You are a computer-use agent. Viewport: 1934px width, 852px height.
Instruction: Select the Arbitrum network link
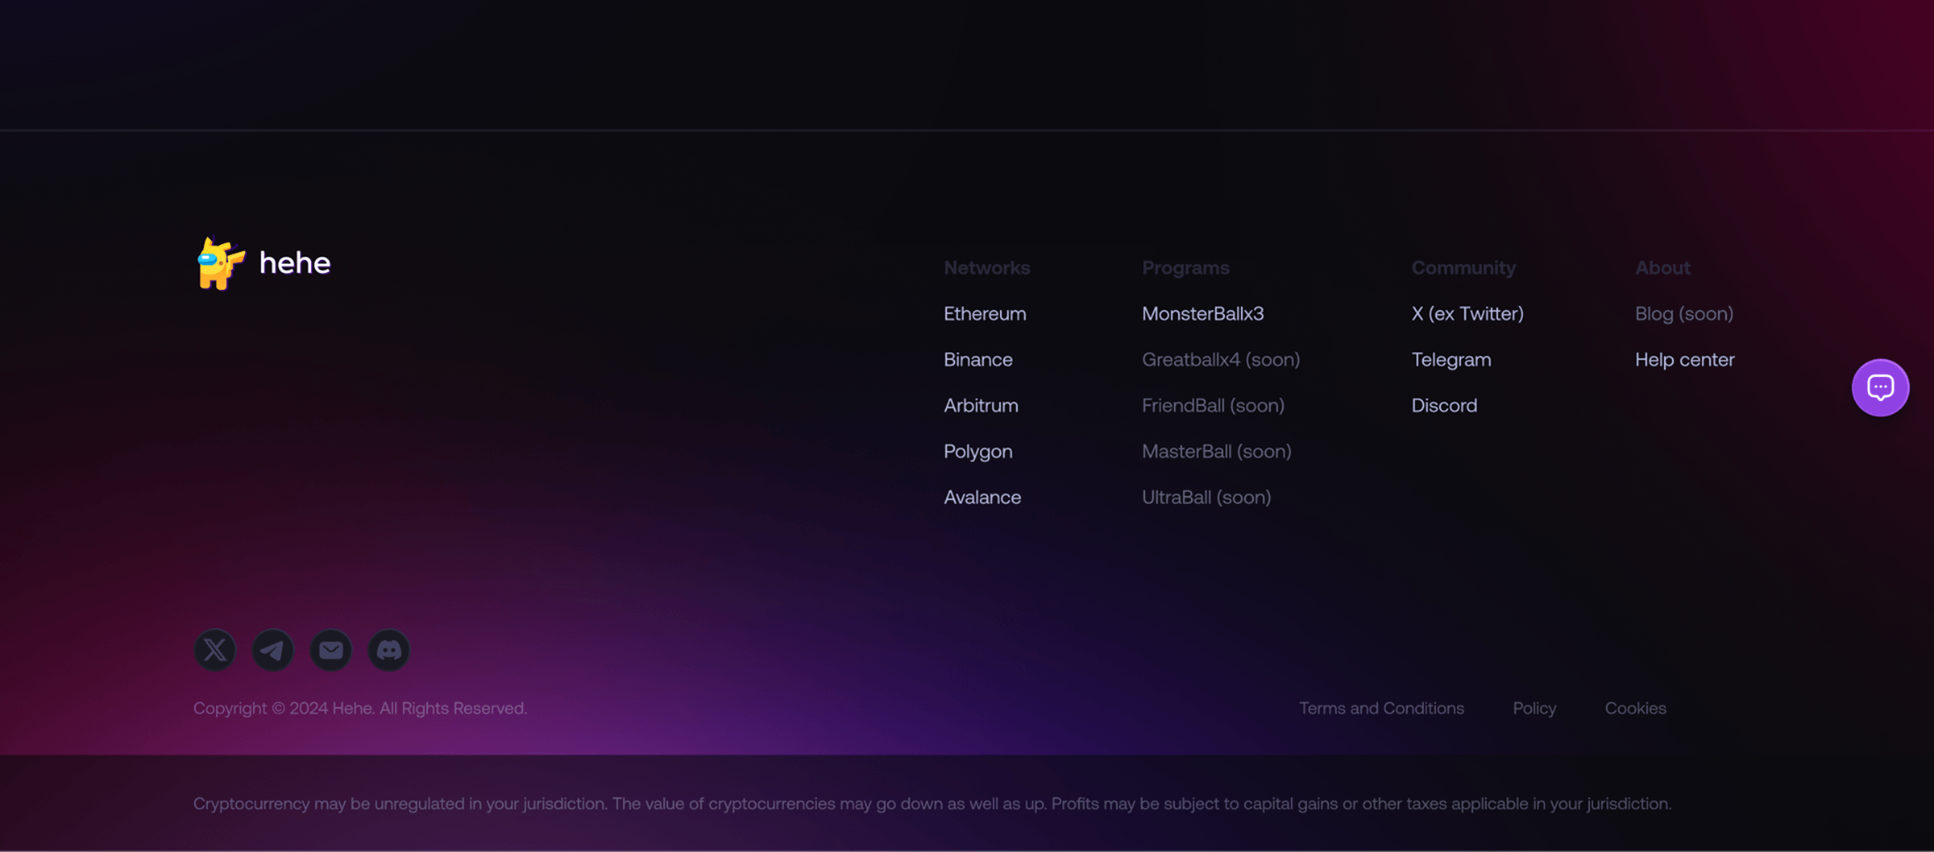pos(981,405)
